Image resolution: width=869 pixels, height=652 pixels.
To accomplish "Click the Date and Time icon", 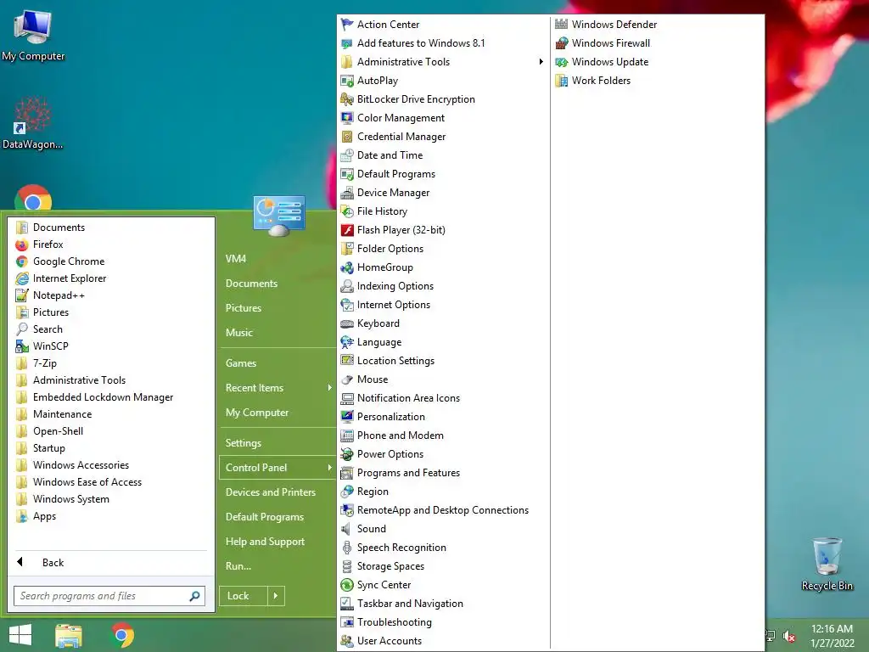I will pyautogui.click(x=347, y=155).
